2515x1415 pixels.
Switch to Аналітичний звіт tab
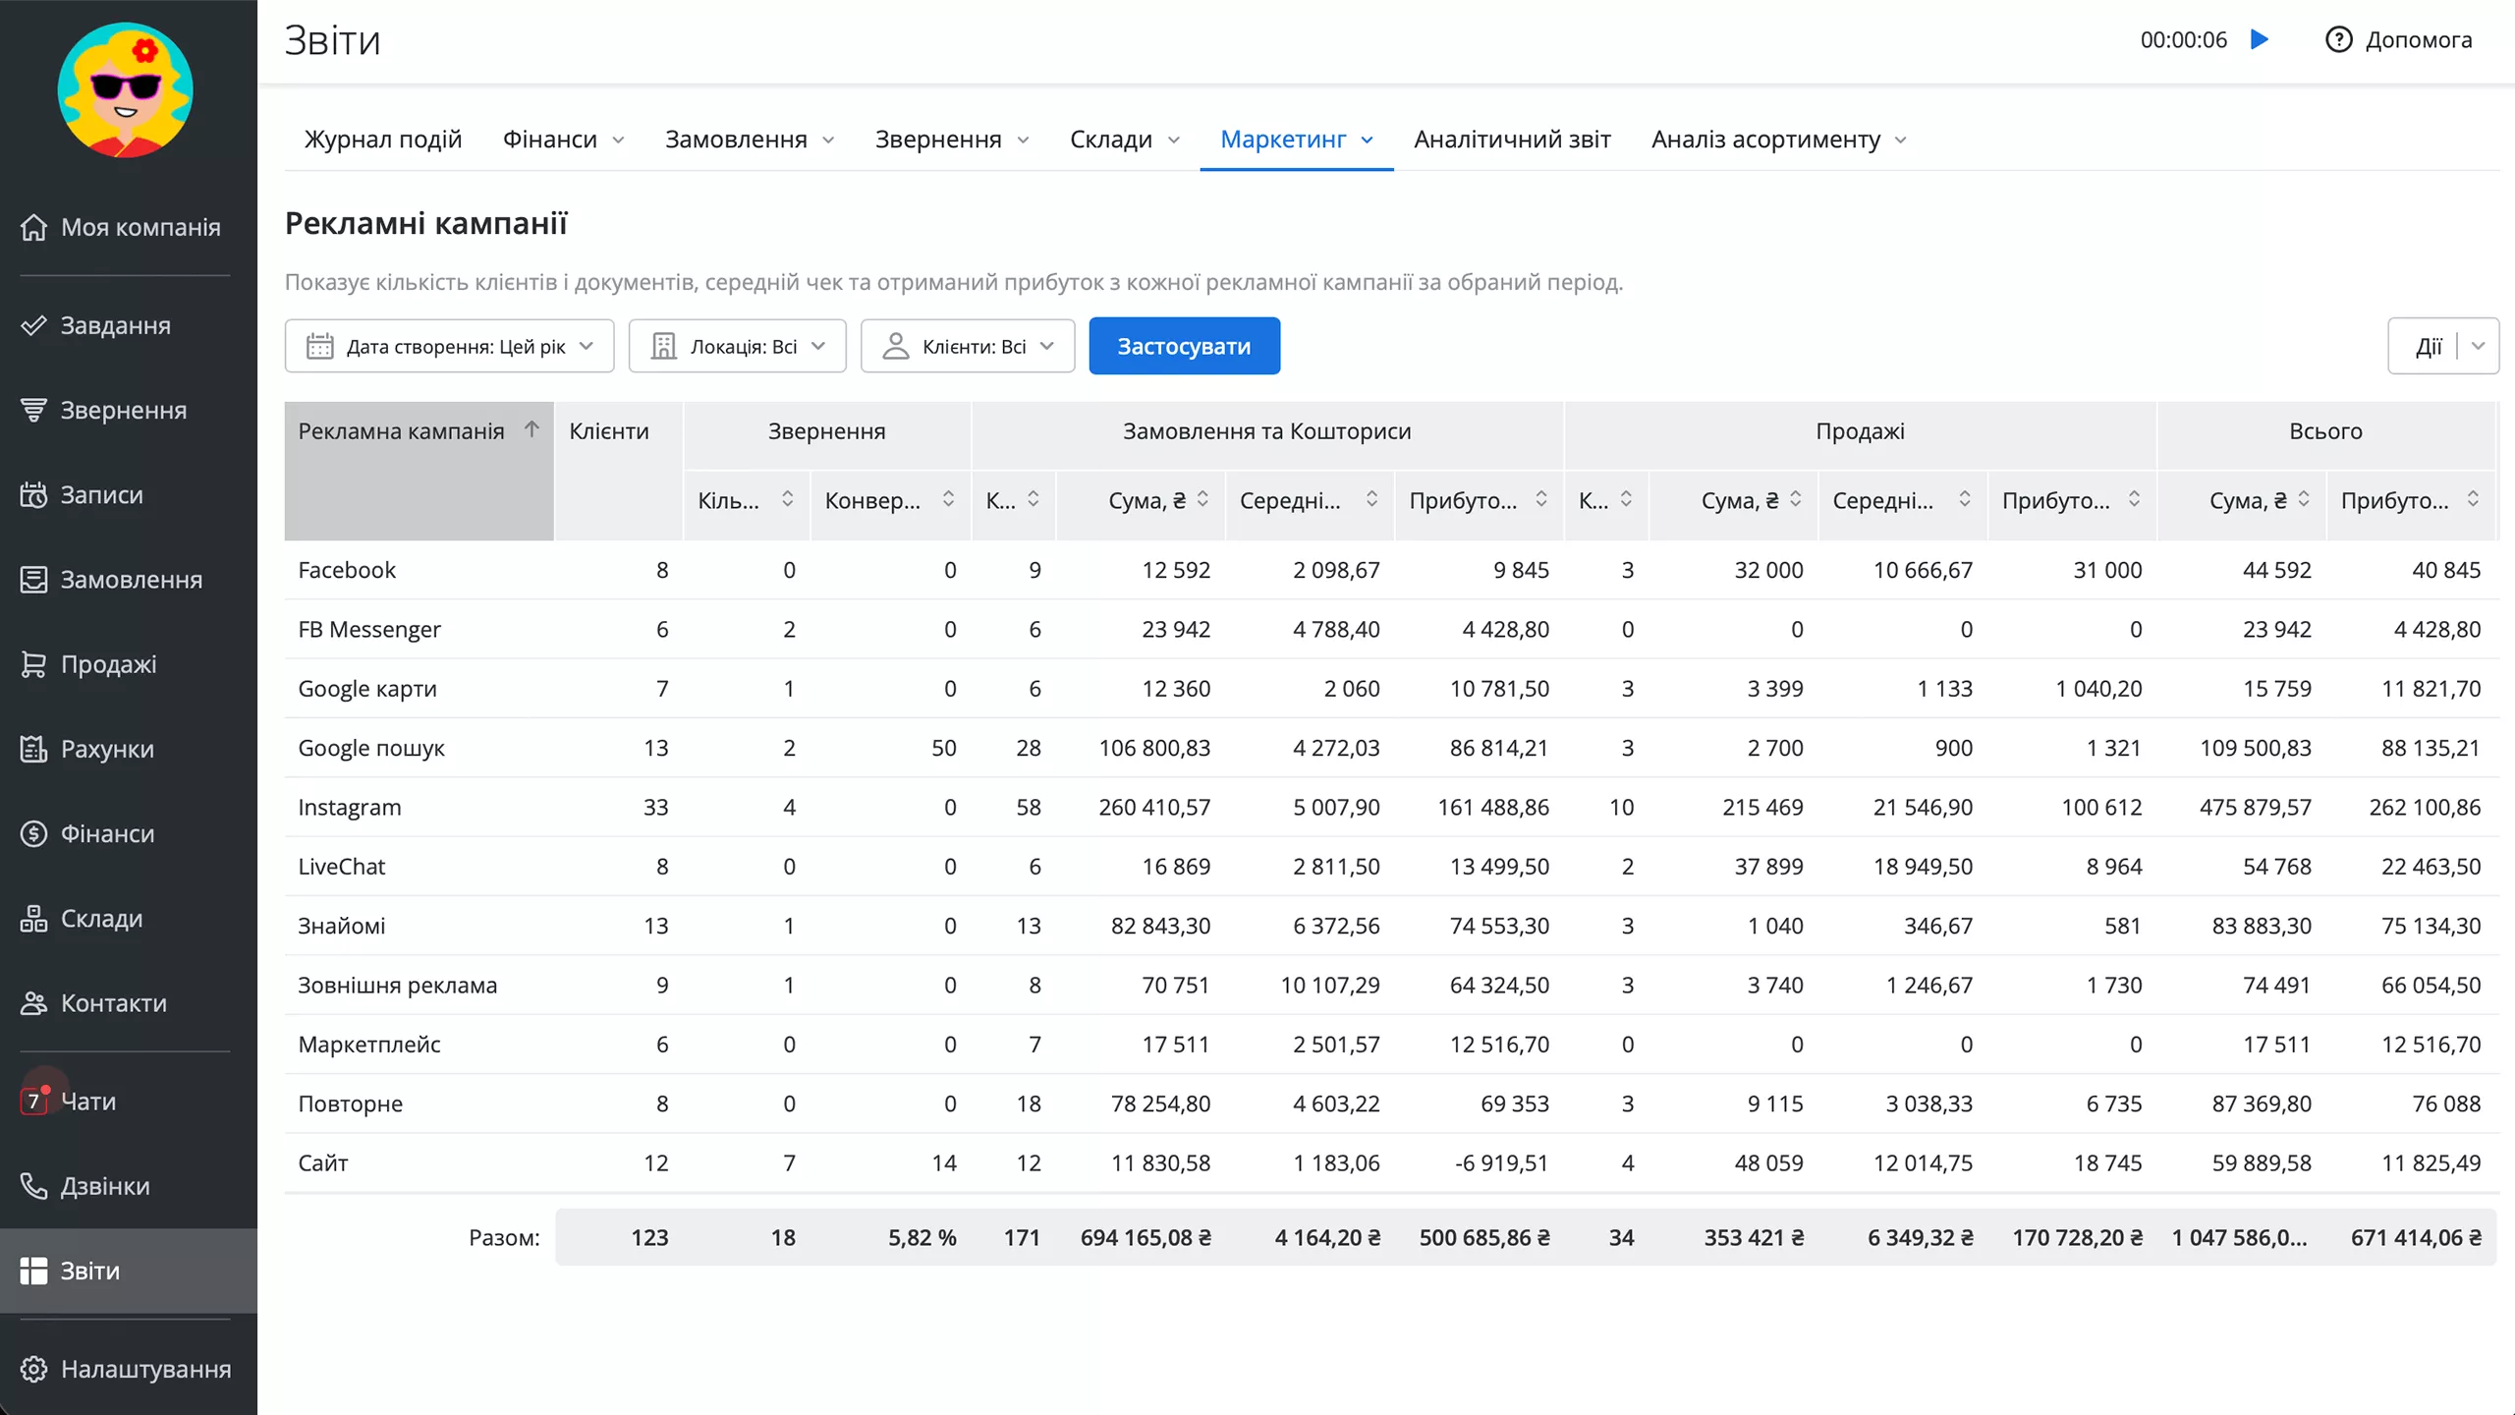[x=1512, y=140]
